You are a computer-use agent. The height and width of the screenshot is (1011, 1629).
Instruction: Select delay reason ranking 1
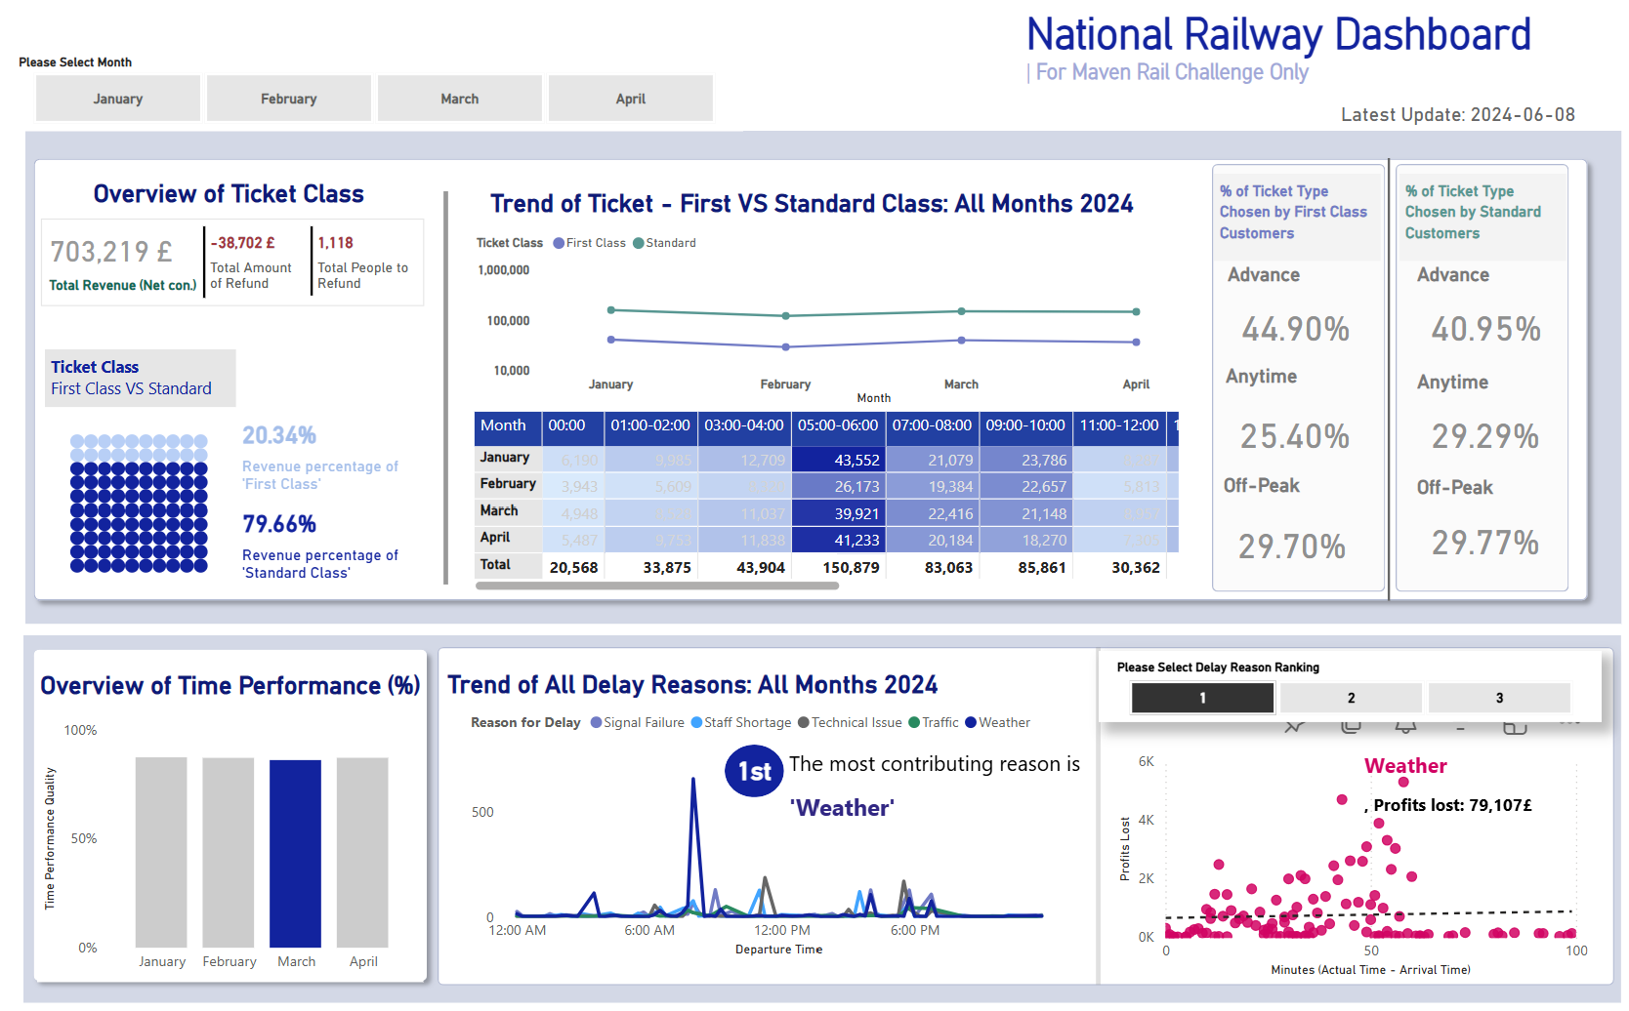pyautogui.click(x=1202, y=698)
